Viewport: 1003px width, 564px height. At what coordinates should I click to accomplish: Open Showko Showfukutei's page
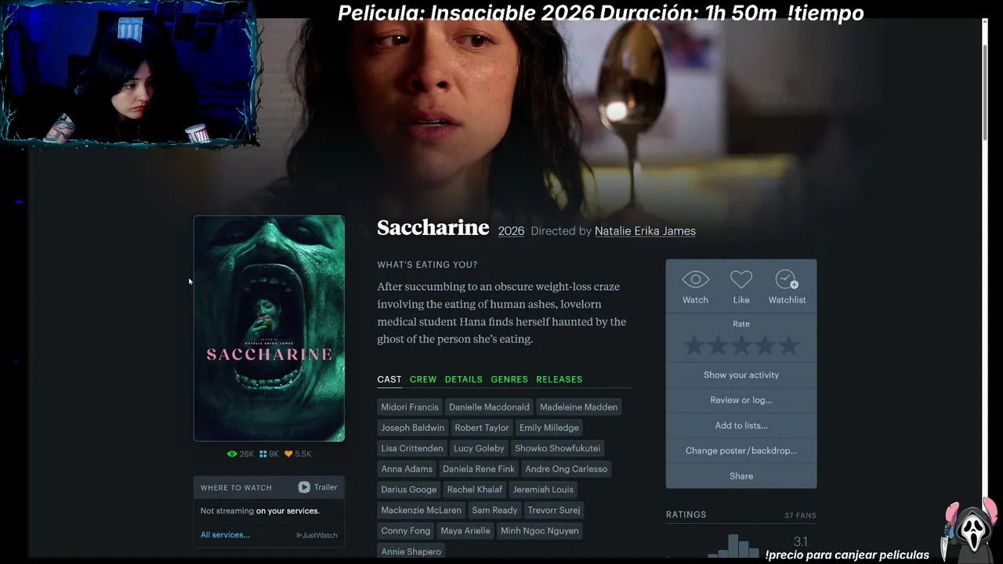[x=557, y=448]
